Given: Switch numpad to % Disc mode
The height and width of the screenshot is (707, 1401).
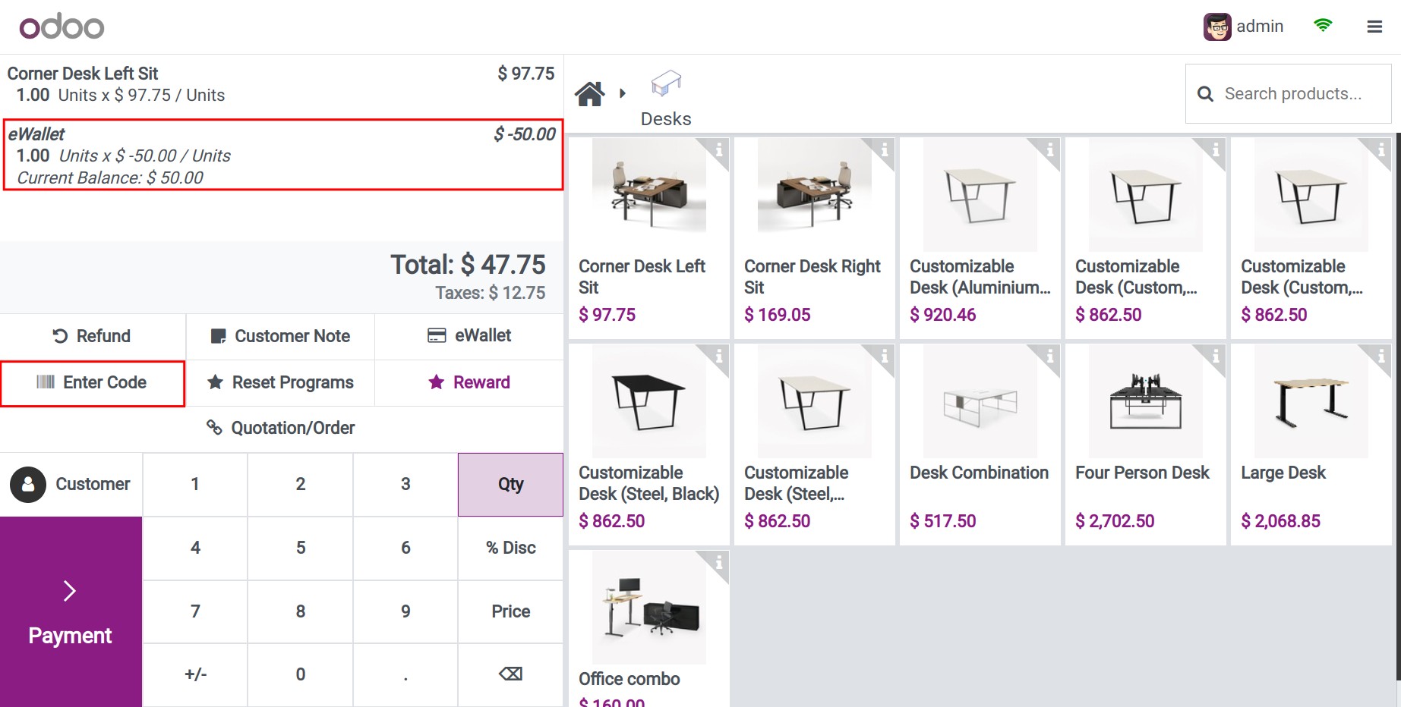Looking at the screenshot, I should click(x=510, y=548).
